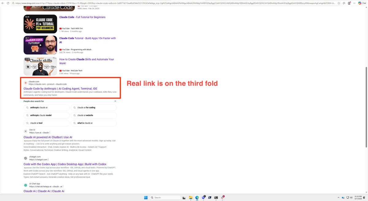Viewport: 368px width, 201px height.
Task: Click the AI Chat App favicon
Action: (x=26, y=185)
